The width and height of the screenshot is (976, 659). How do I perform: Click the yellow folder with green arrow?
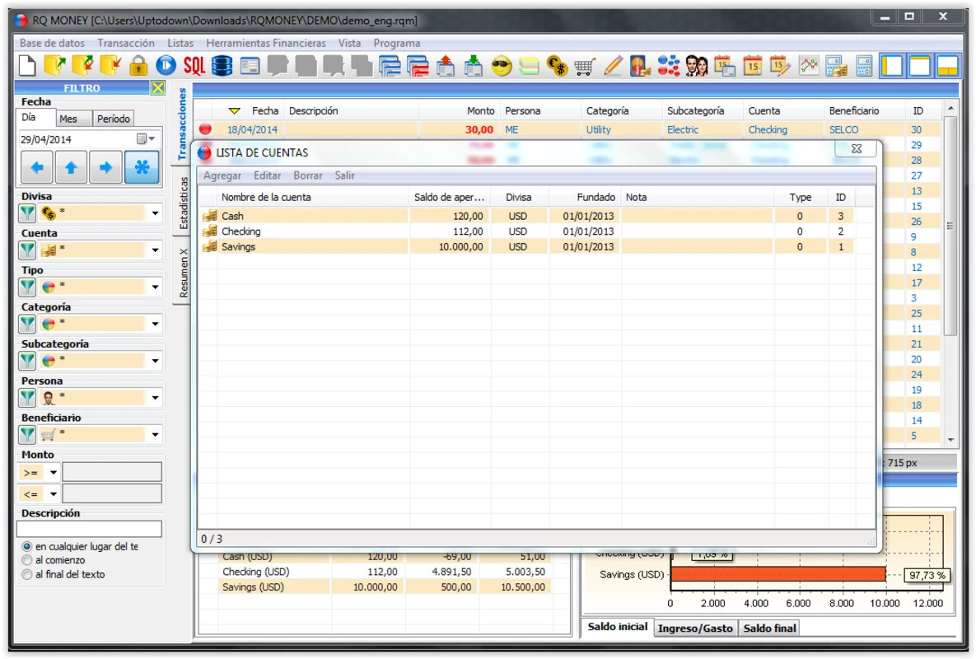pos(55,65)
